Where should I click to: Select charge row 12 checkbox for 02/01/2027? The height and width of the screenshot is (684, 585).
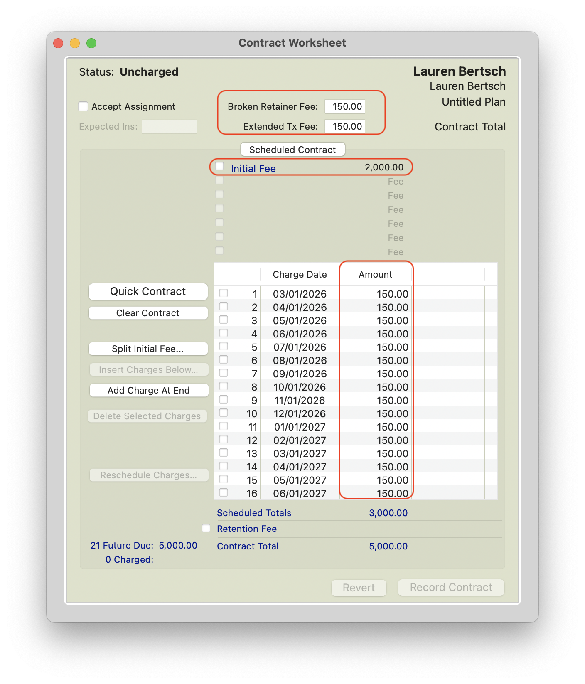224,439
